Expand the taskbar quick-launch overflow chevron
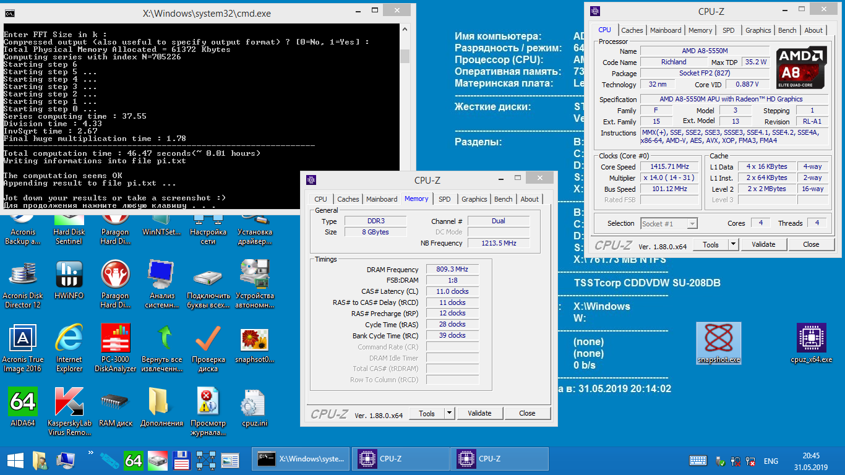 [x=92, y=453]
